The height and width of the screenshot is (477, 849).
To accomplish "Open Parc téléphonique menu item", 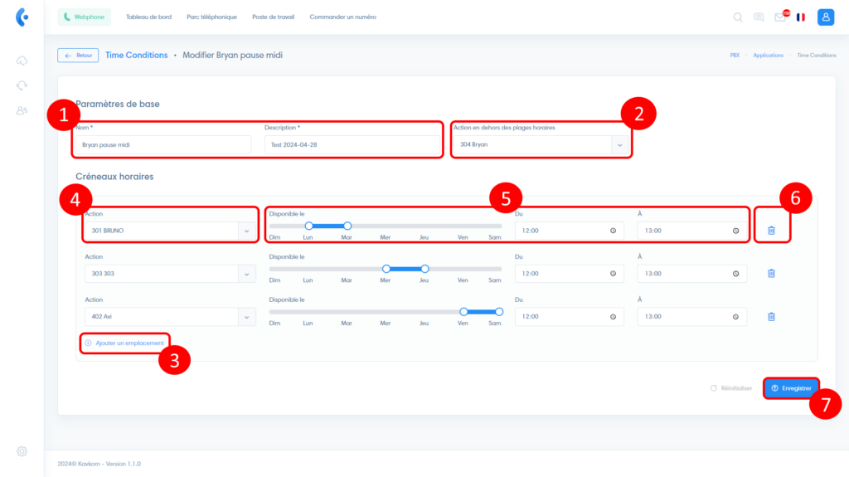I will (211, 17).
